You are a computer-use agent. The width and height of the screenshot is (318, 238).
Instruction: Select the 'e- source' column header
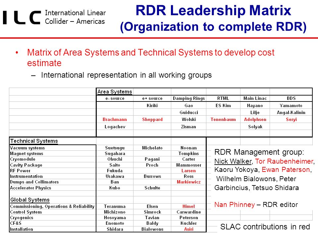coord(115,99)
